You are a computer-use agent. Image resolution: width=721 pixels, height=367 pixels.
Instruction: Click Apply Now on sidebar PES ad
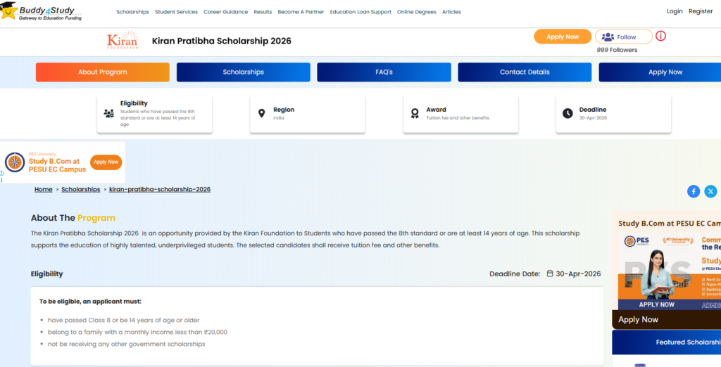click(638, 320)
